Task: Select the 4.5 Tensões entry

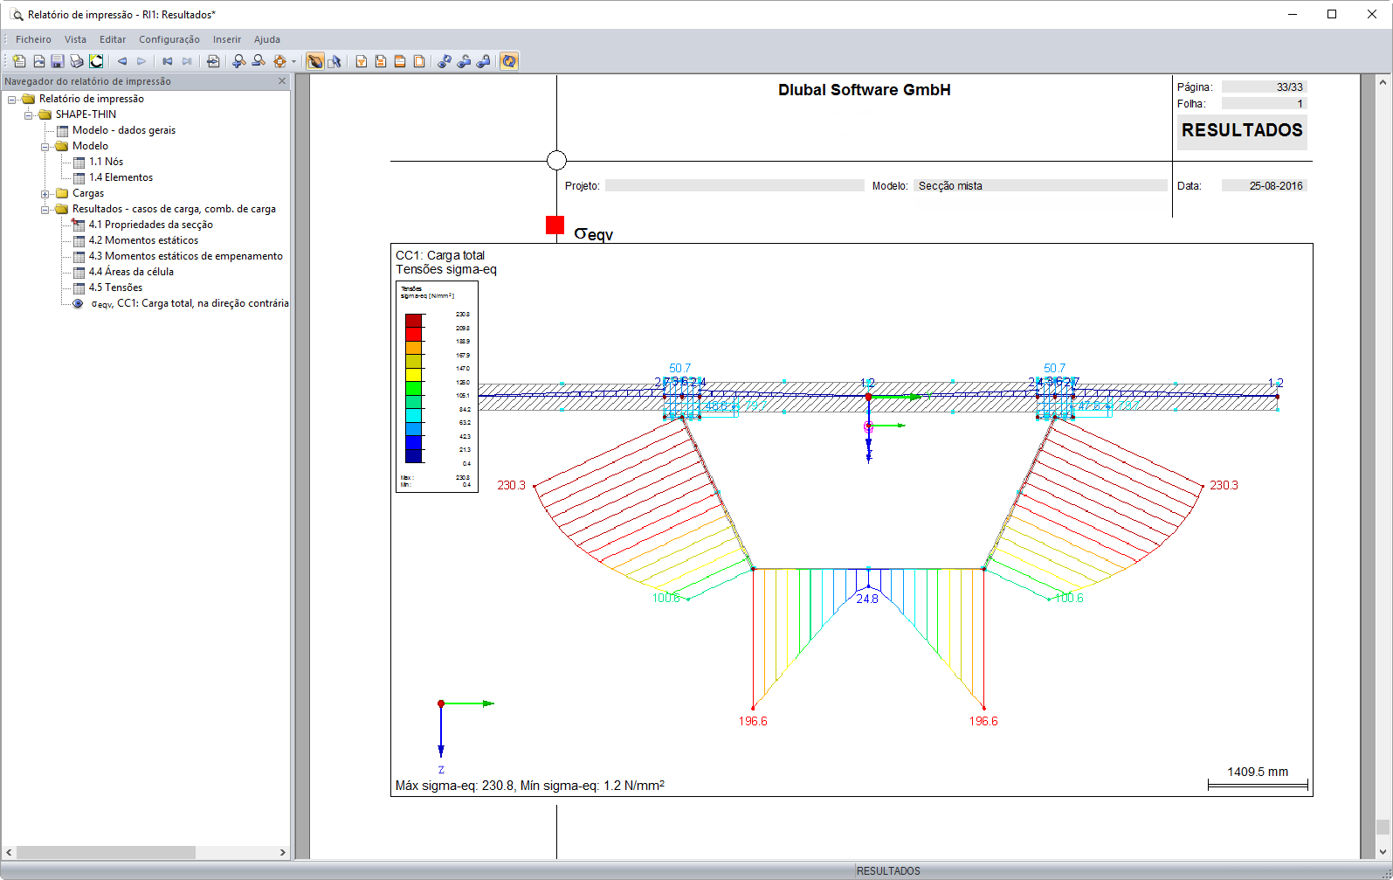Action: tap(115, 288)
